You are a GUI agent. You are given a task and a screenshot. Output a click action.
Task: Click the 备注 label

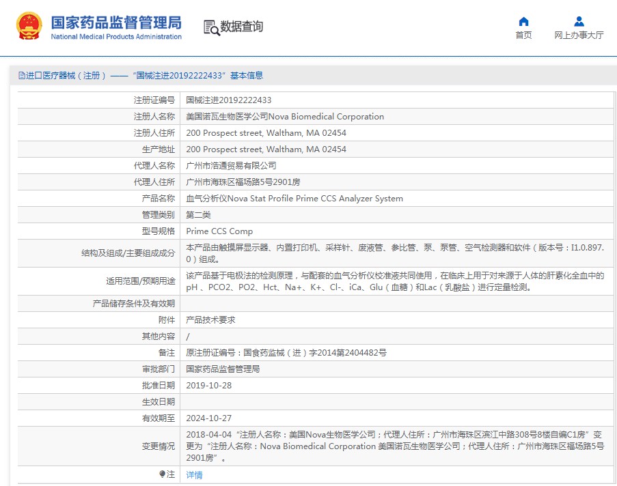pos(167,353)
